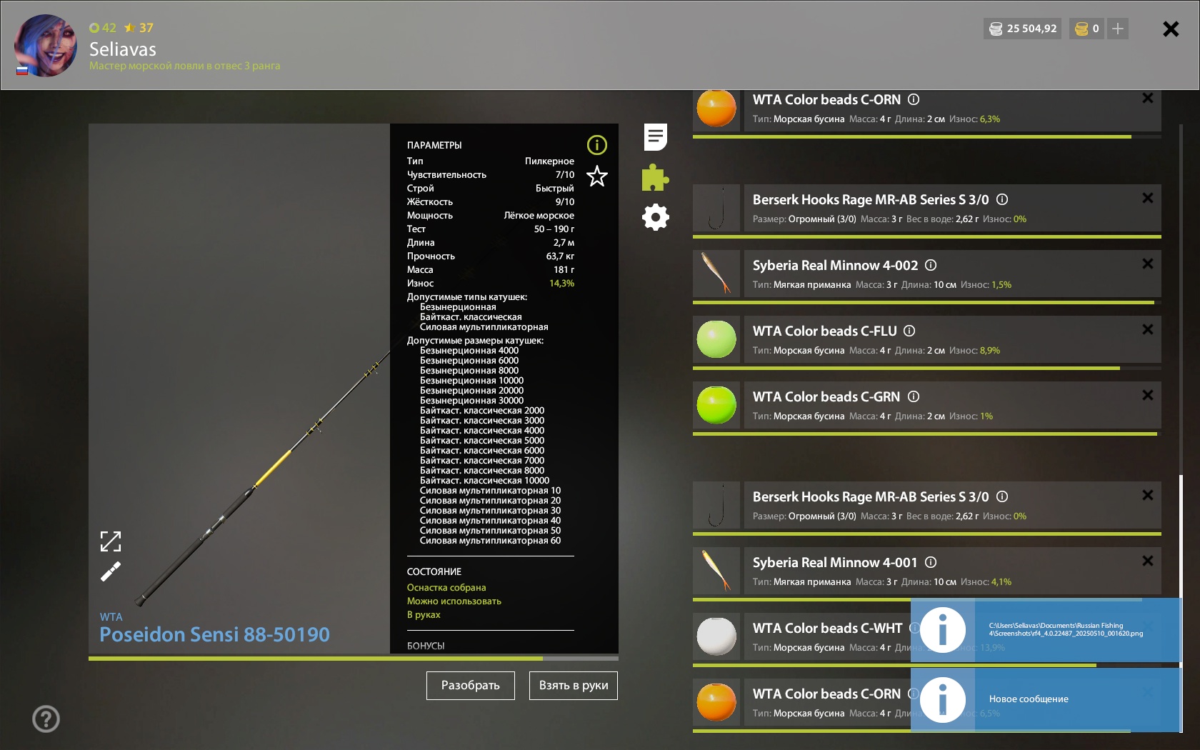1200x750 pixels.
Task: Remove Syberia Real Minnow 4-001 lure
Action: pos(1147,561)
